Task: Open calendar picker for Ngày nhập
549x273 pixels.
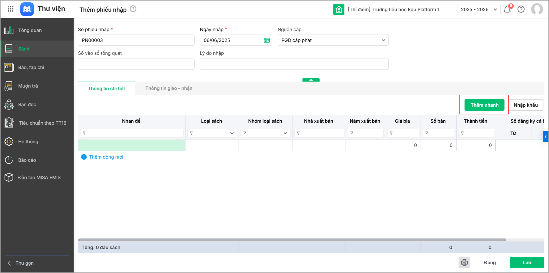Action: tap(267, 40)
